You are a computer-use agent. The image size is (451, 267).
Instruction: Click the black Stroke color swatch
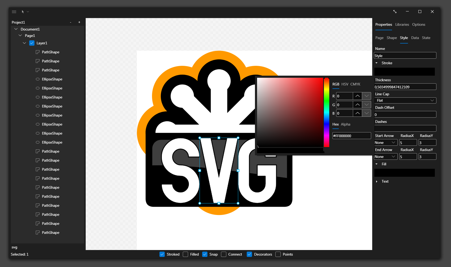click(x=405, y=72)
